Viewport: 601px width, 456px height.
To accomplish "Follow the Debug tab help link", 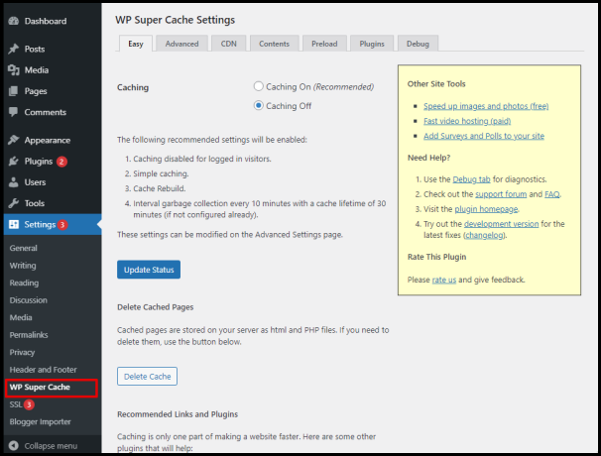I will [x=471, y=179].
